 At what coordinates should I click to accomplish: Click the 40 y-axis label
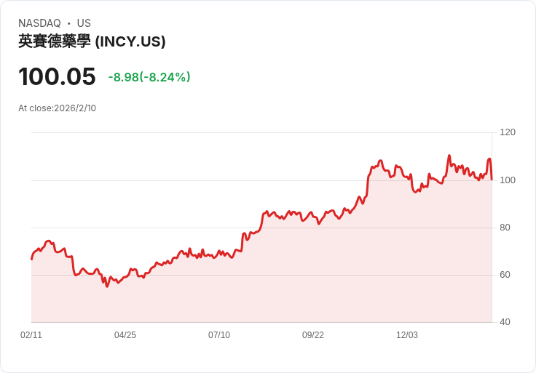click(505, 322)
